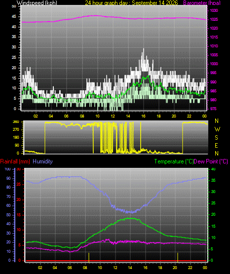Screen dimensions: 230x274
Task: Click the Rainfall (mm) legend label
Action: point(15,161)
